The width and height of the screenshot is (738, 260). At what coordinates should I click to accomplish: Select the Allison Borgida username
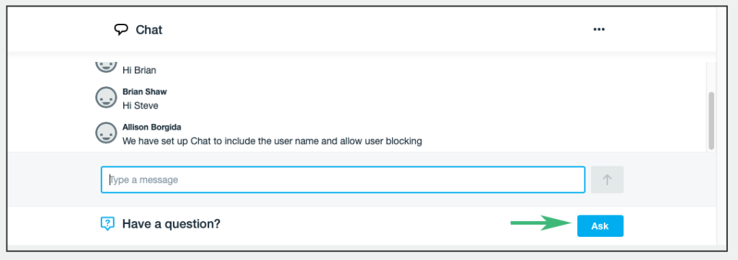point(151,127)
